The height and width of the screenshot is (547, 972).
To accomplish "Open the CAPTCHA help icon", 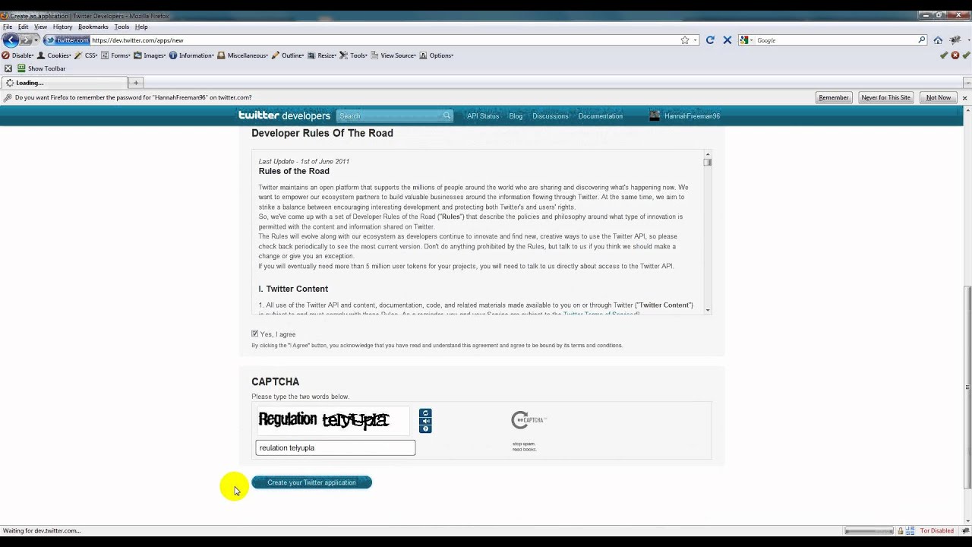I will (x=425, y=429).
